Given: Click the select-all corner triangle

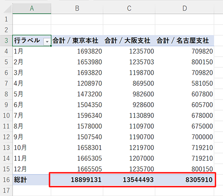Looking at the screenshot, I should [8, 9].
